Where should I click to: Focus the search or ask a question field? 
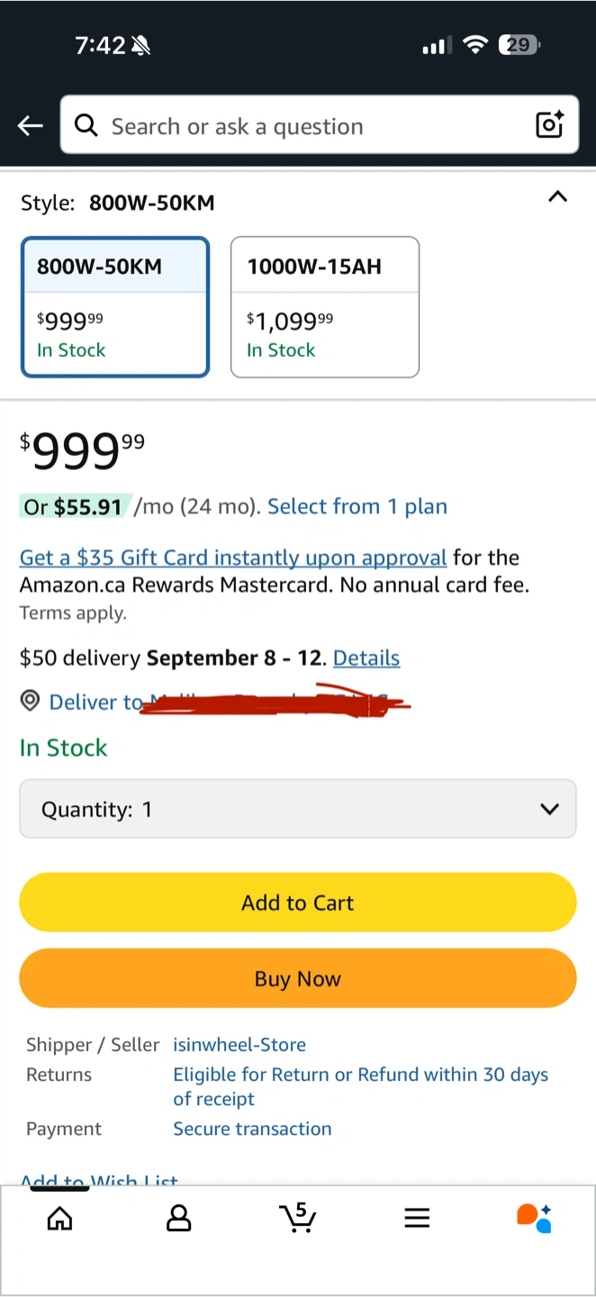pyautogui.click(x=306, y=126)
